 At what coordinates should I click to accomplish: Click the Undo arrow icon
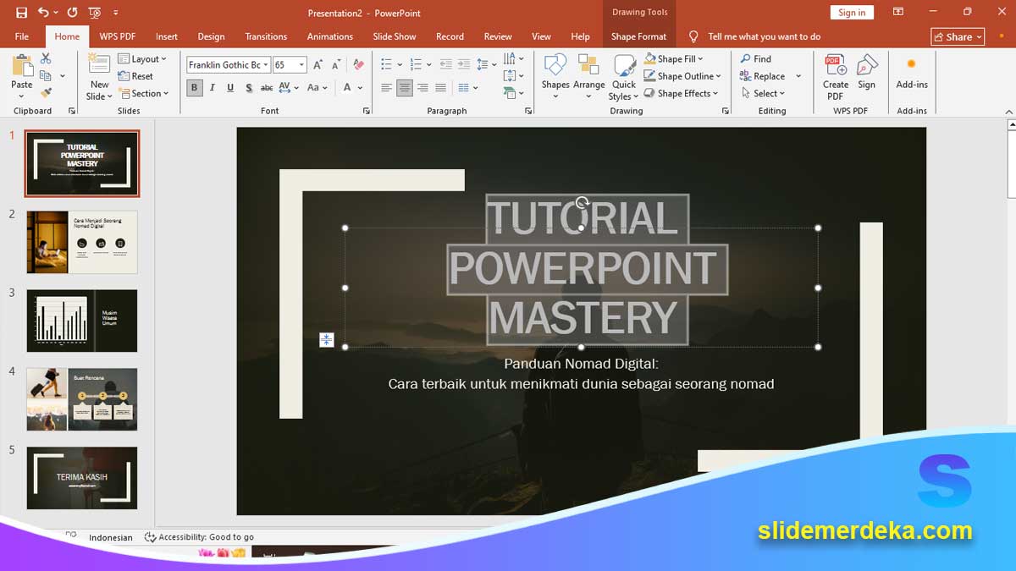[x=43, y=13]
